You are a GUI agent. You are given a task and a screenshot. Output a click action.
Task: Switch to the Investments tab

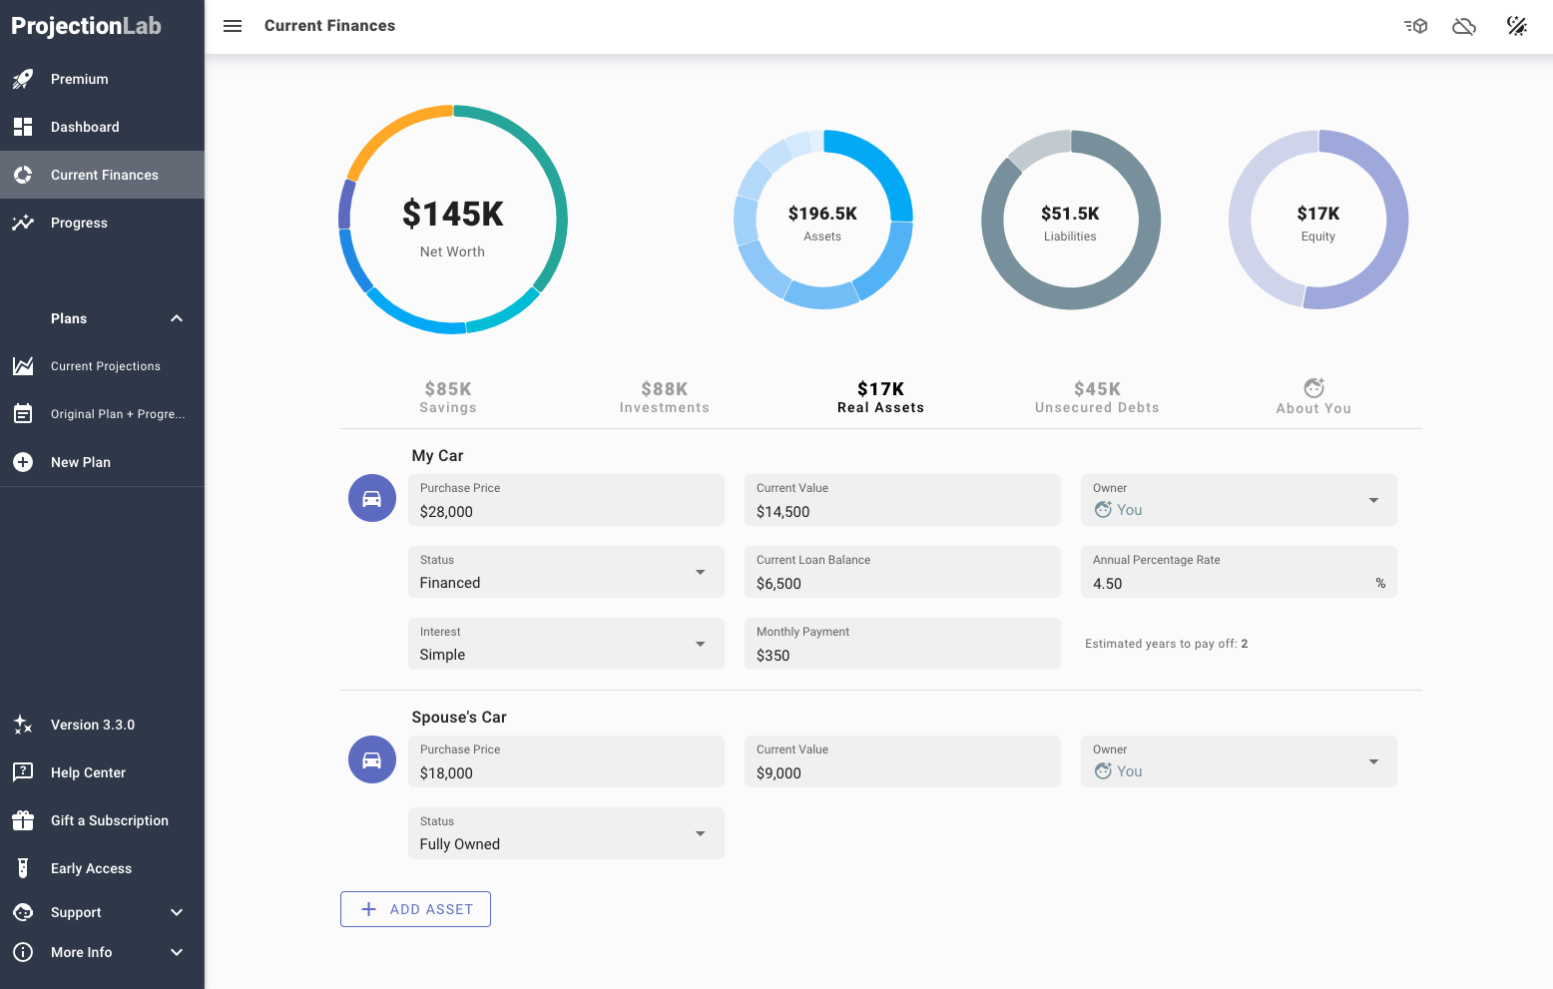coord(665,395)
